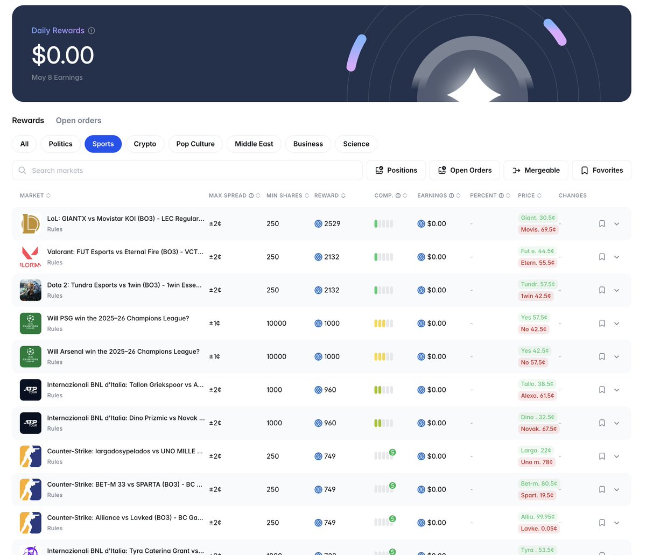
Task: Click the Yes 57.5¢ chip for PSG
Action: coord(534,318)
